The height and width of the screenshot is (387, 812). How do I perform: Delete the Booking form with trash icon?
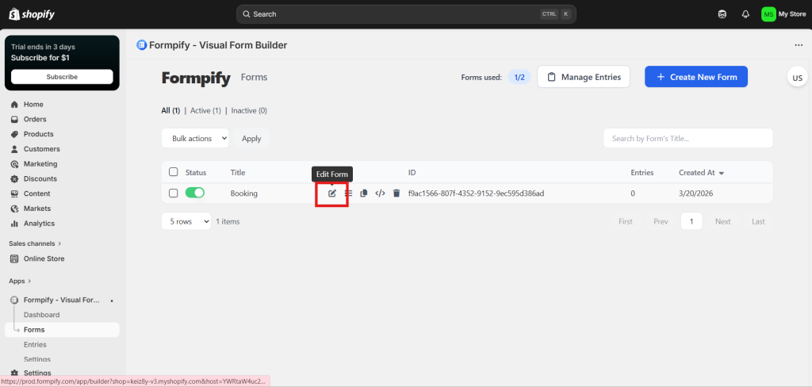396,193
